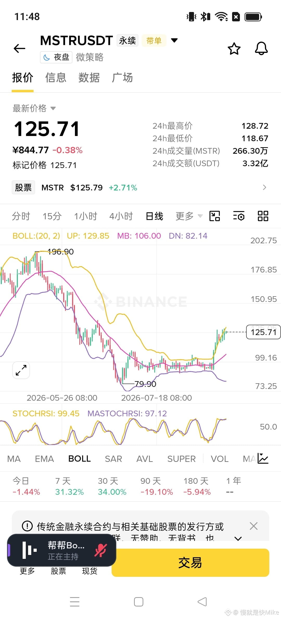Switch to the 广场 tab
The height and width of the screenshot is (619, 281).
pyautogui.click(x=122, y=78)
